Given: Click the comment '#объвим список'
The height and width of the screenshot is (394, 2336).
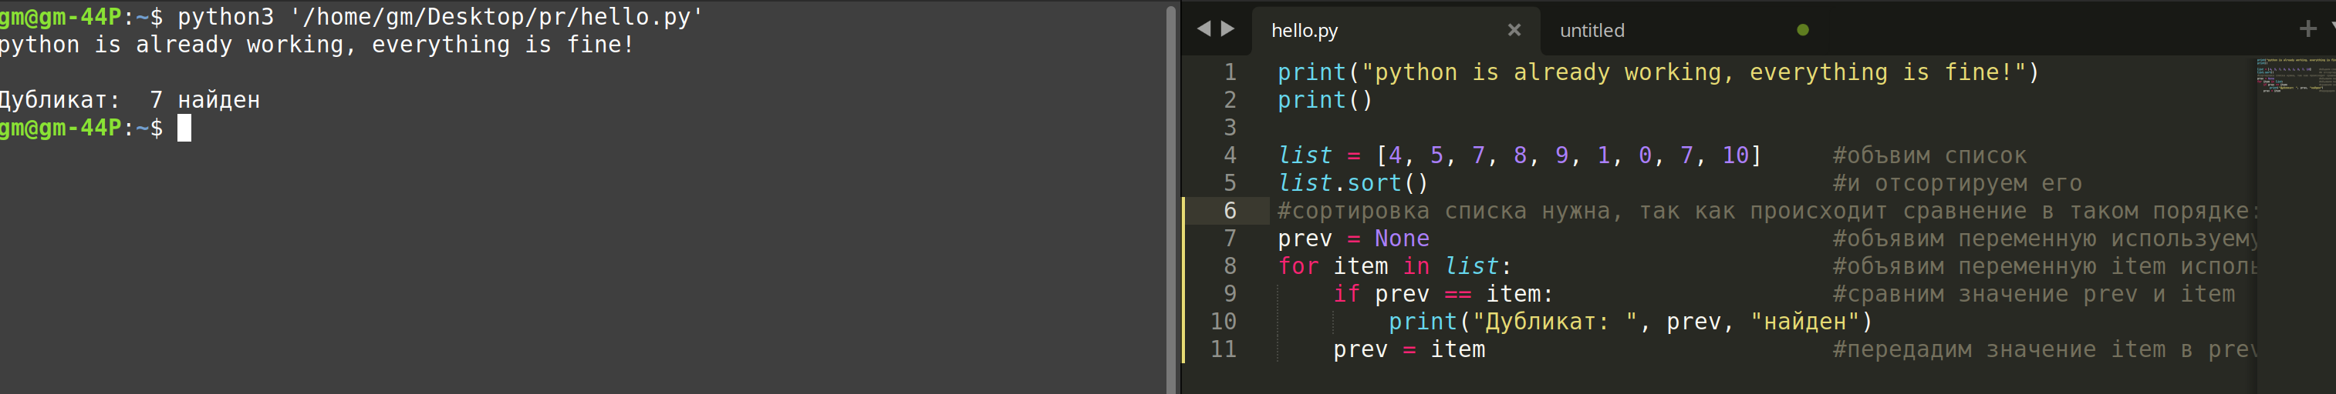Looking at the screenshot, I should coord(1929,155).
